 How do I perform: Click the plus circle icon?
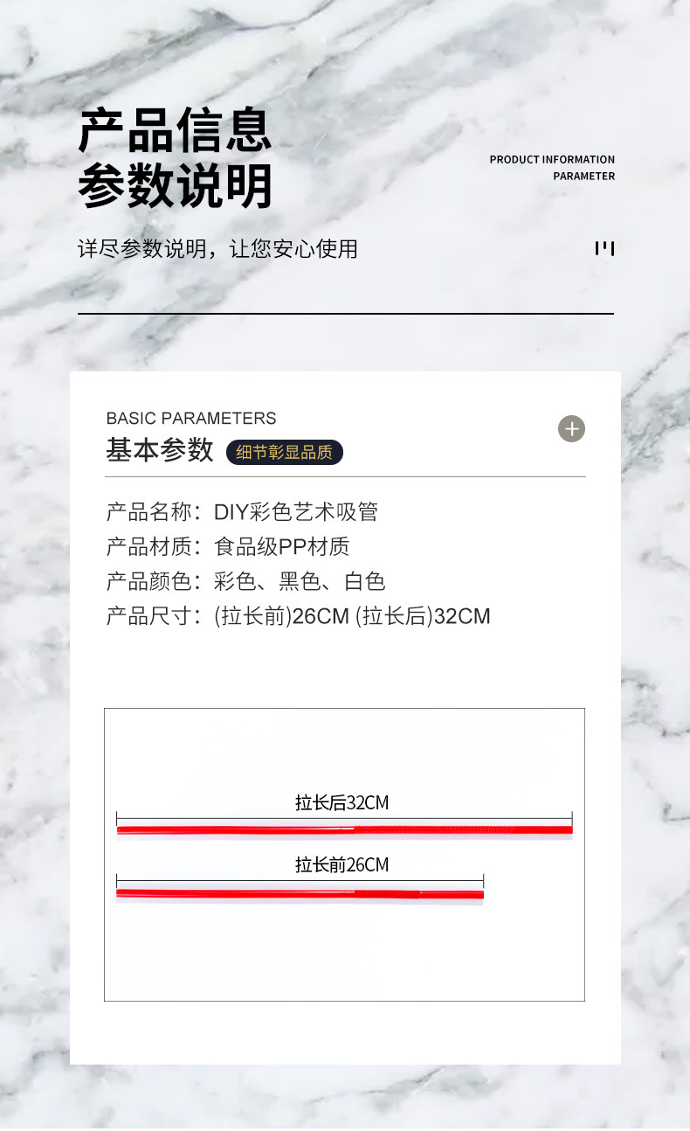(x=571, y=429)
